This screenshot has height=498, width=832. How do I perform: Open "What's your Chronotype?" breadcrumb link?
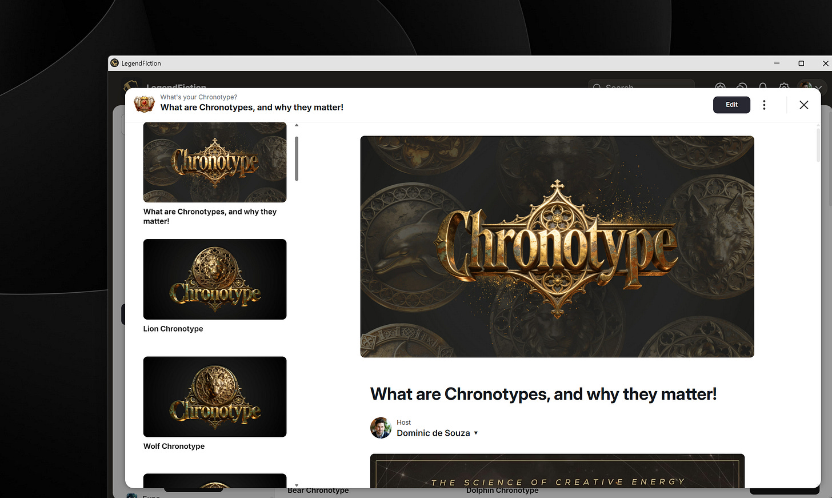pyautogui.click(x=198, y=97)
